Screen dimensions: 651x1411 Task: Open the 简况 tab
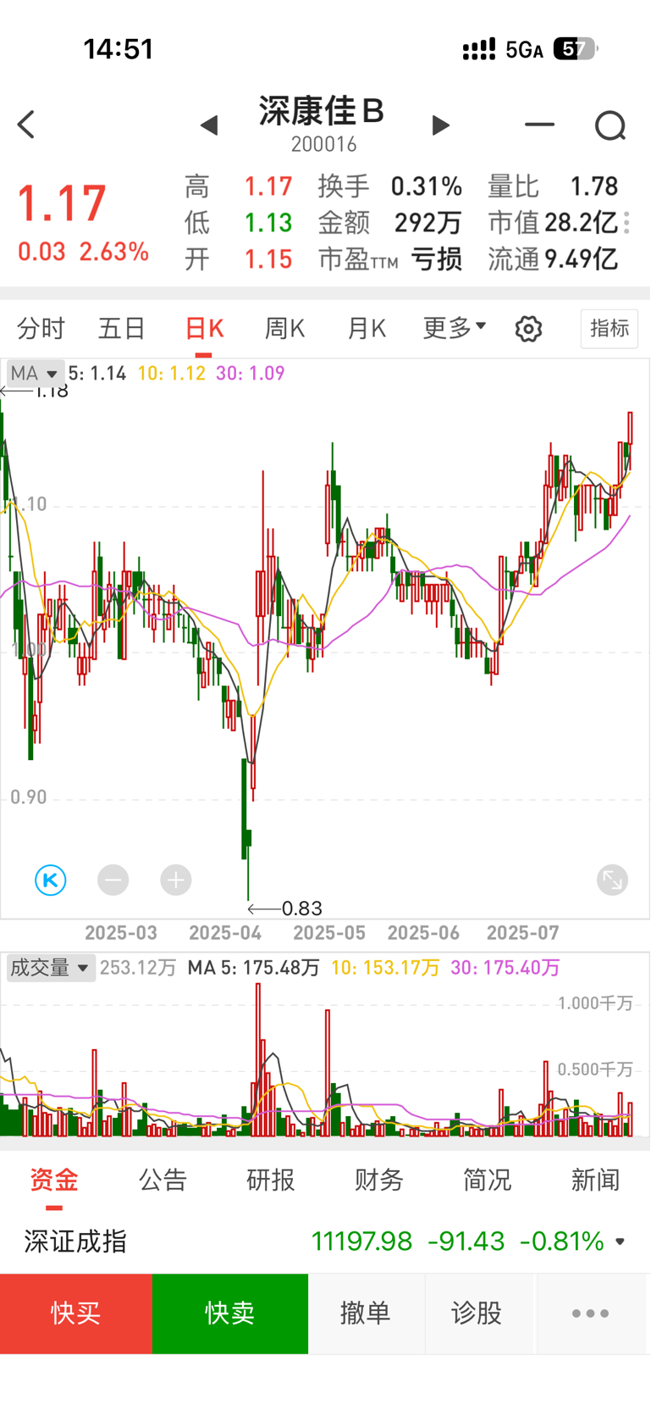point(487,1180)
